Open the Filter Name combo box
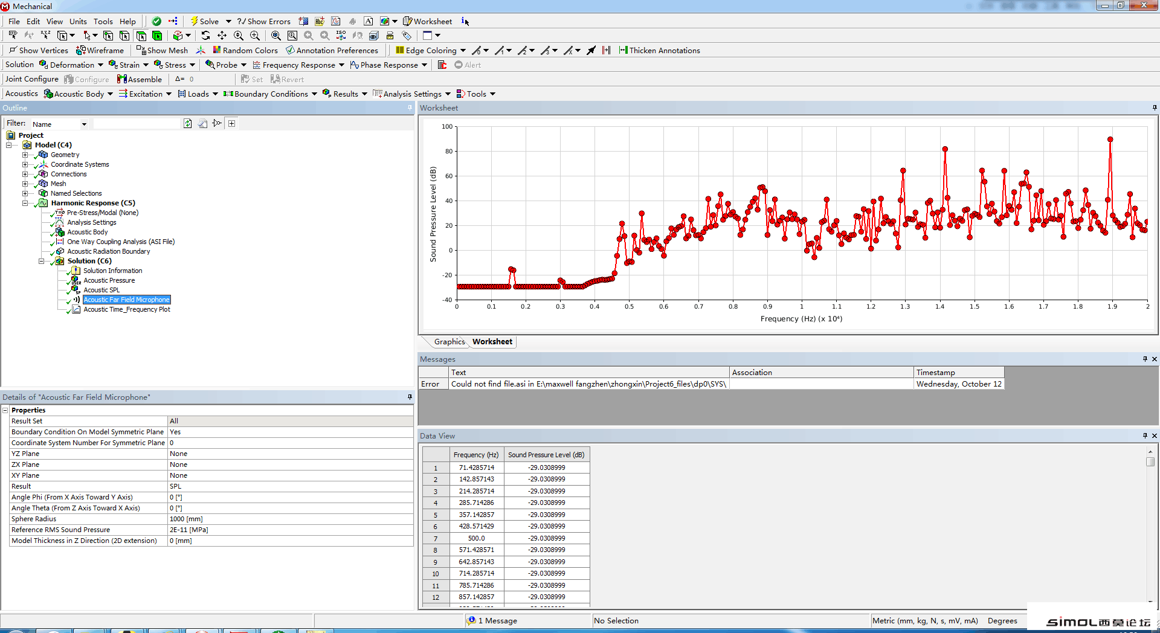The height and width of the screenshot is (633, 1160). coord(59,124)
